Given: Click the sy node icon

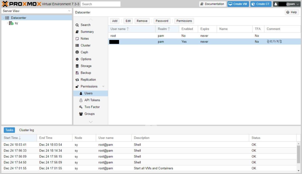Looking at the screenshot, I should 11,23.
